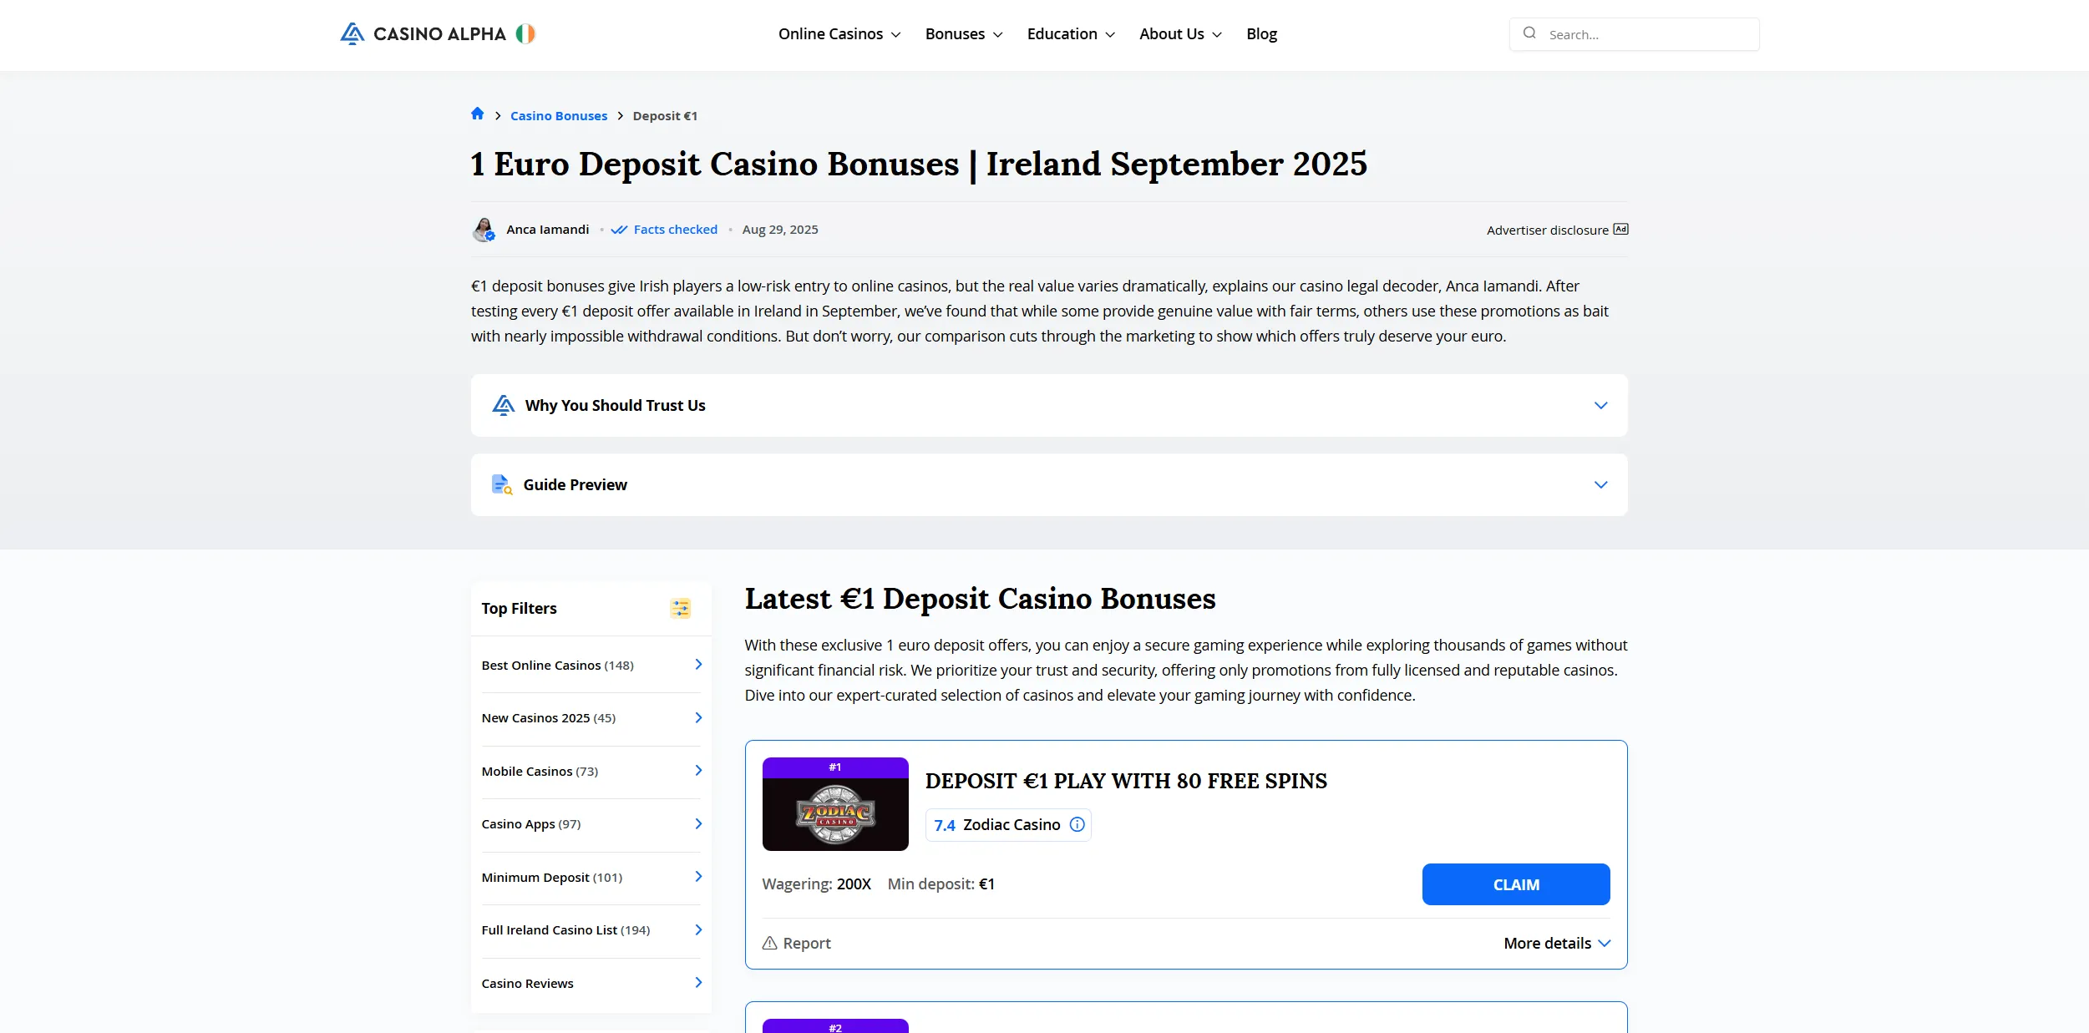
Task: Open the Online Casinos menu
Action: click(x=839, y=33)
